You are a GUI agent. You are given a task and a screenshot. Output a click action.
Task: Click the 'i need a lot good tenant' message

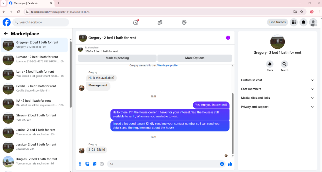click(170, 126)
